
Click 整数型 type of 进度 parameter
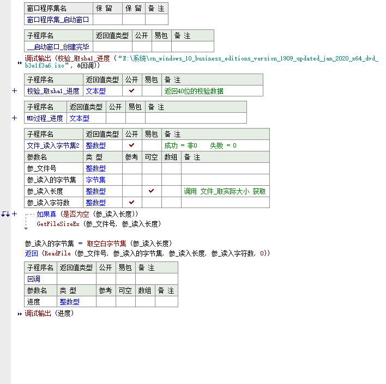tap(69, 302)
